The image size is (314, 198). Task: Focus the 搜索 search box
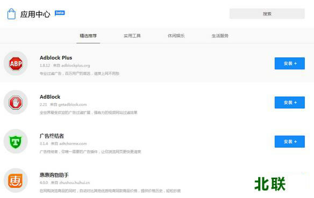coord(267,14)
